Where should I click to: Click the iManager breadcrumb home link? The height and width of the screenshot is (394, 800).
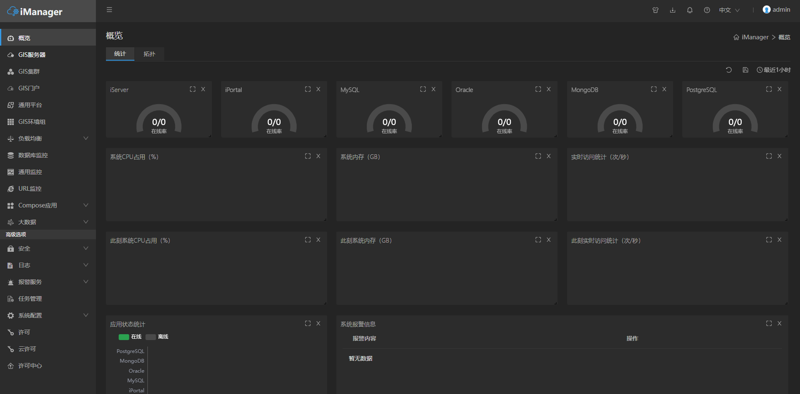point(751,37)
